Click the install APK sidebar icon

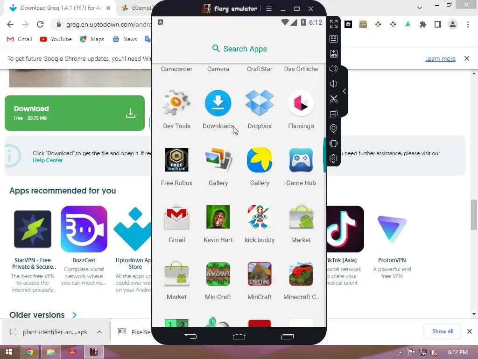pyautogui.click(x=333, y=54)
